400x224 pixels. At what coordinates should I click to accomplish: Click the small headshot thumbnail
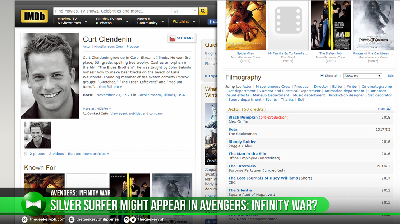(37, 135)
